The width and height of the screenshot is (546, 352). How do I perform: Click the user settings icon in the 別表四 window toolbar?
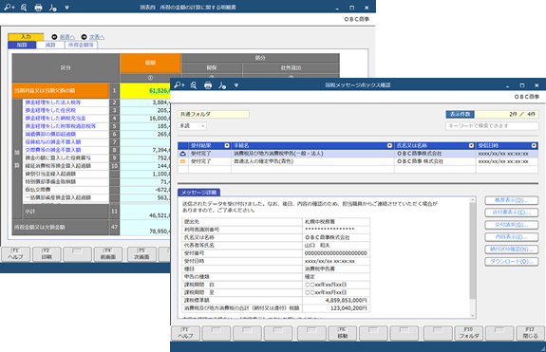(52, 8)
